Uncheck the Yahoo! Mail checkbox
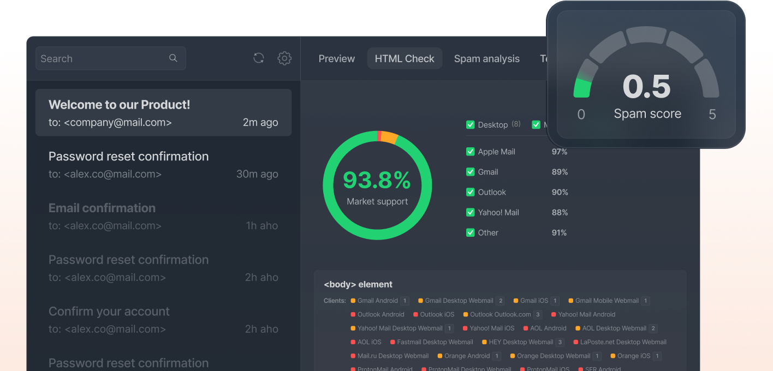 pyautogui.click(x=470, y=212)
